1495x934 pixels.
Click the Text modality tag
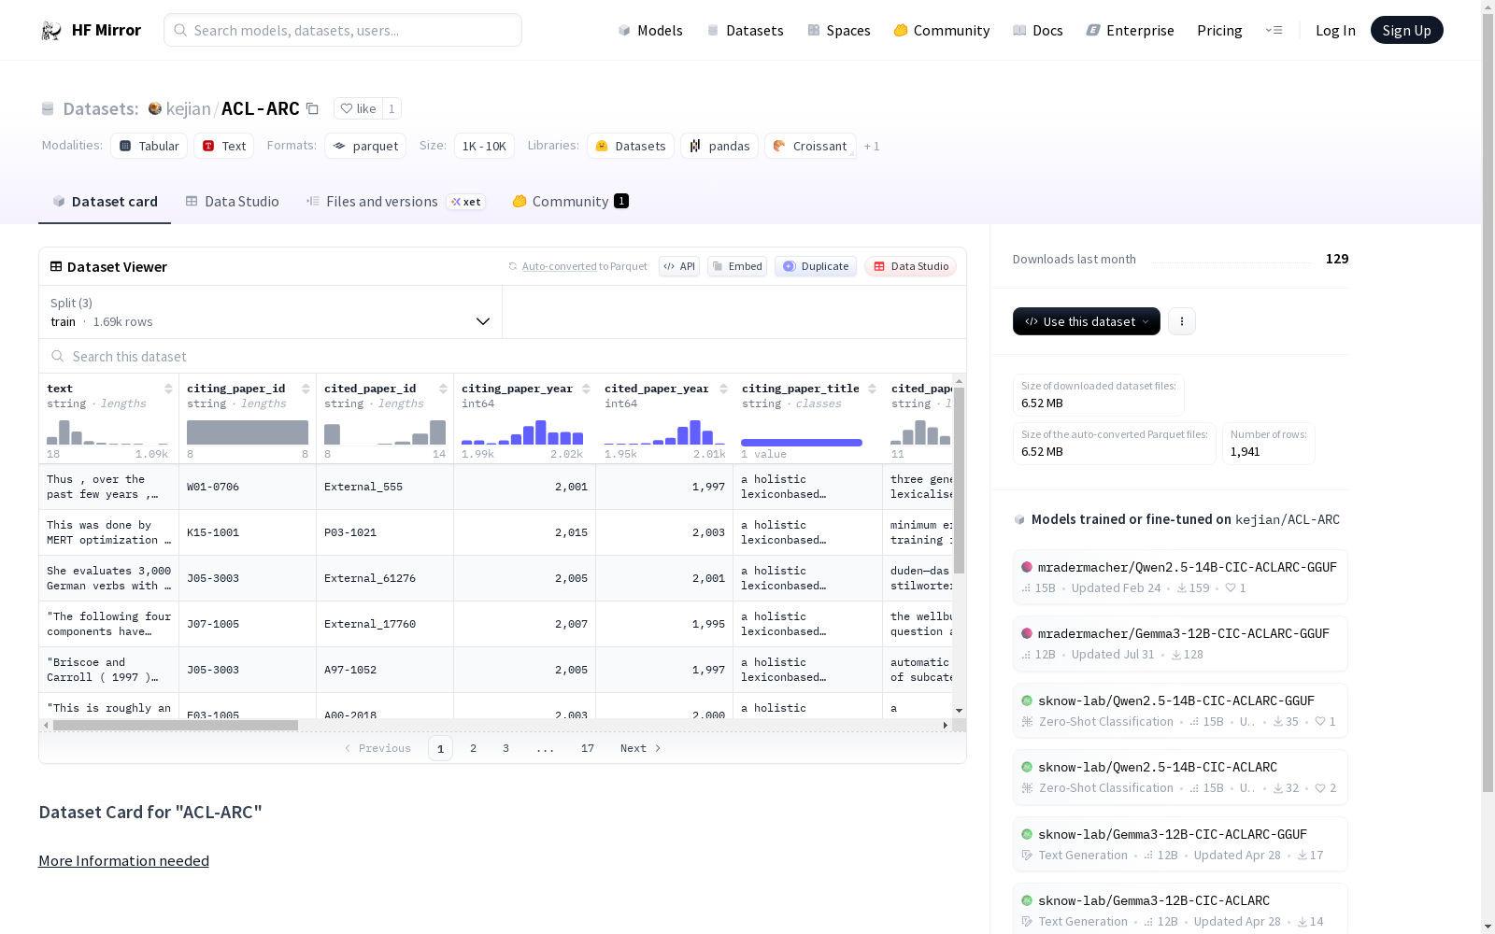224,146
